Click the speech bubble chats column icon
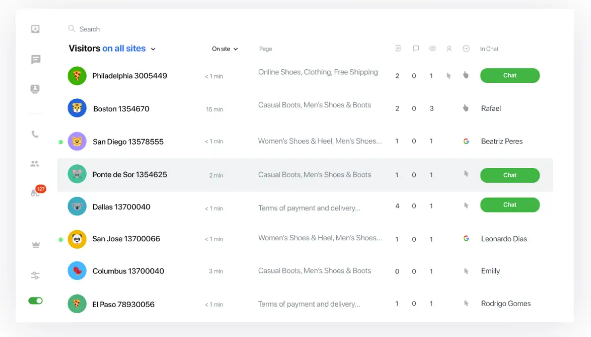Image resolution: width=591 pixels, height=337 pixels. tap(416, 49)
